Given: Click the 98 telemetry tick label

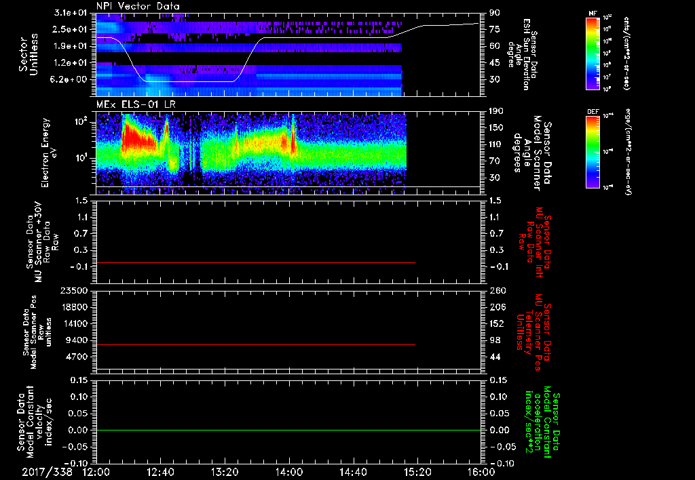Looking at the screenshot, I should 495,340.
